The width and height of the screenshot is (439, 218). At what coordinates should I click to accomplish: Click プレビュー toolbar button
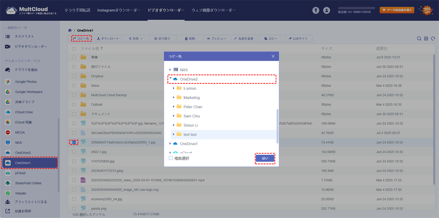click(x=217, y=38)
